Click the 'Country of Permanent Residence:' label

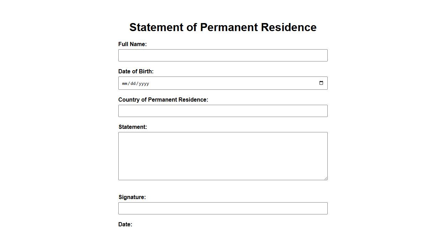pos(163,100)
